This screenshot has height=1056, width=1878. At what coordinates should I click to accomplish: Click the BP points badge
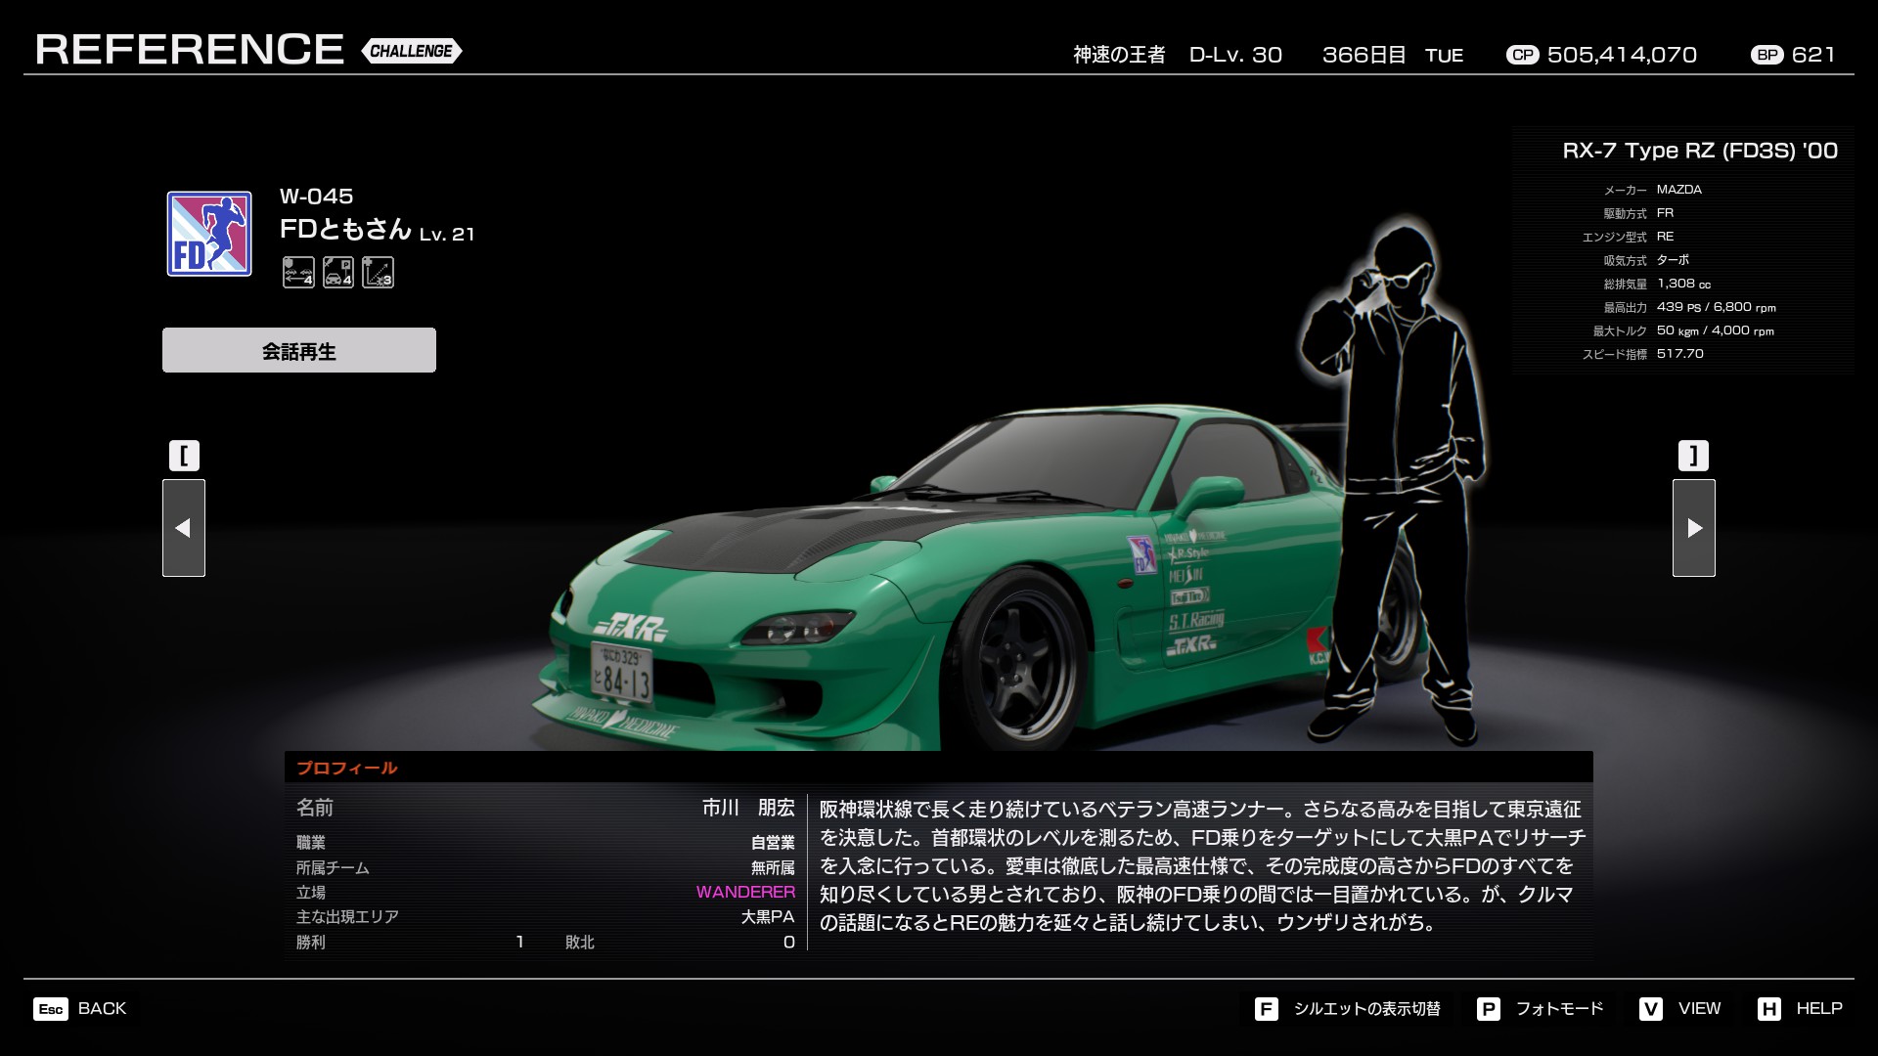click(x=1766, y=55)
